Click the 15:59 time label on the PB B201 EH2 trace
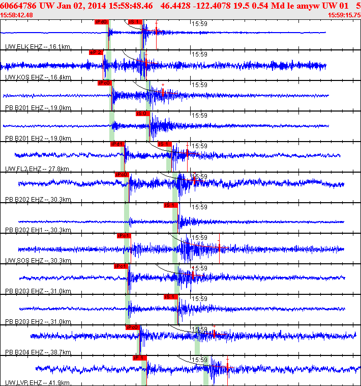This screenshot has height=386, width=361. pyautogui.click(x=199, y=116)
